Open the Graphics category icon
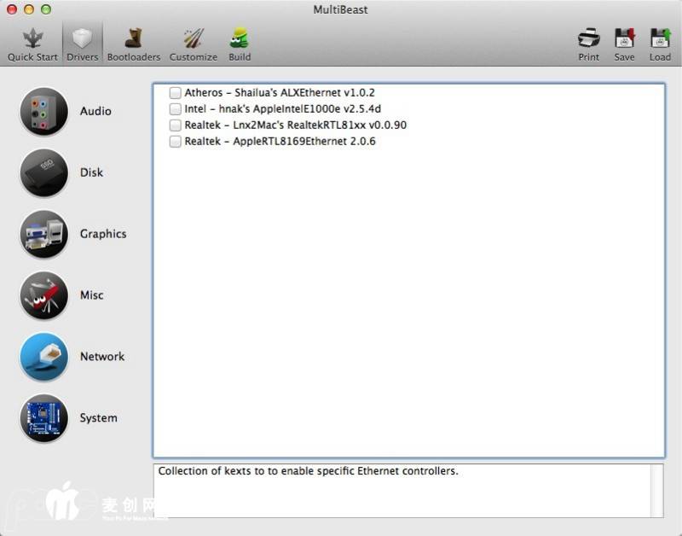 43,235
